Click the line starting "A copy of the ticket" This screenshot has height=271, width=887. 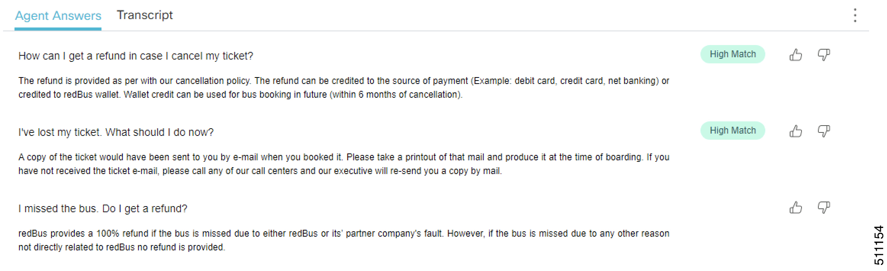pos(343,157)
